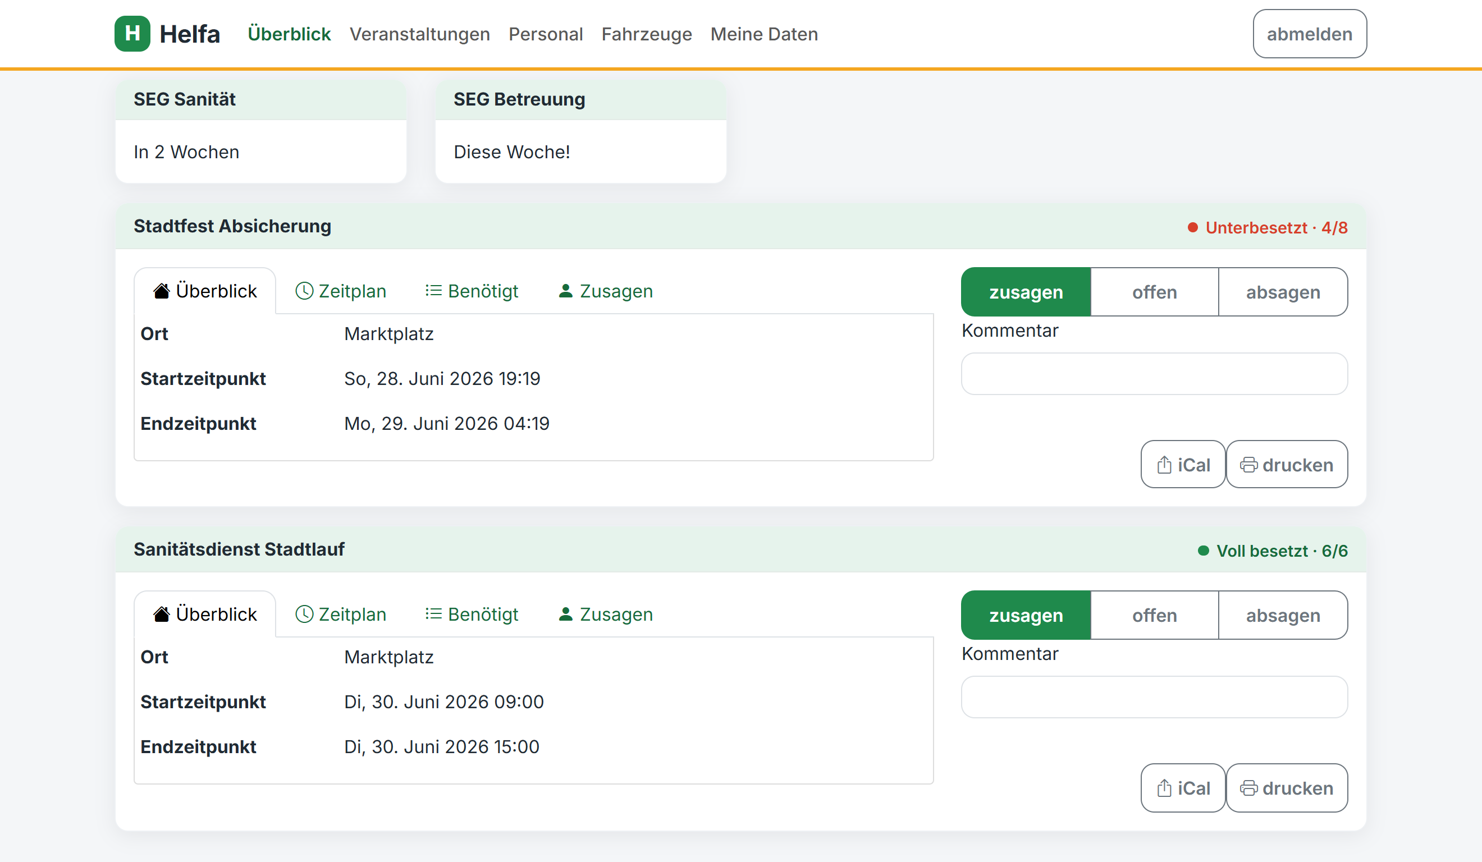Open the Veranstaltungen navigation item
The image size is (1482, 862).
coord(419,34)
